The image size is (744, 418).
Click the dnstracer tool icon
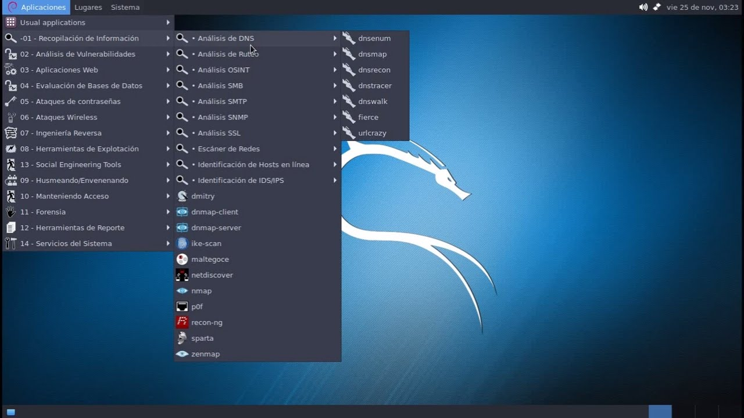(349, 85)
